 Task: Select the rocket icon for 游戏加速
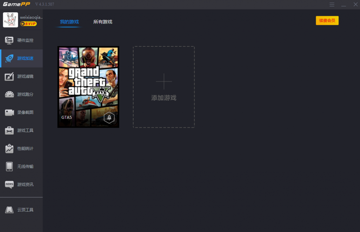click(9, 58)
